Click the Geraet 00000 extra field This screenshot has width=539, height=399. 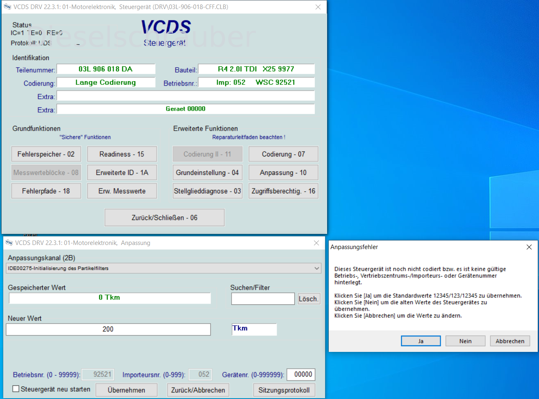(186, 109)
